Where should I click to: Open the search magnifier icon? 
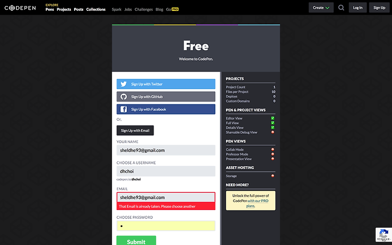pyautogui.click(x=341, y=8)
